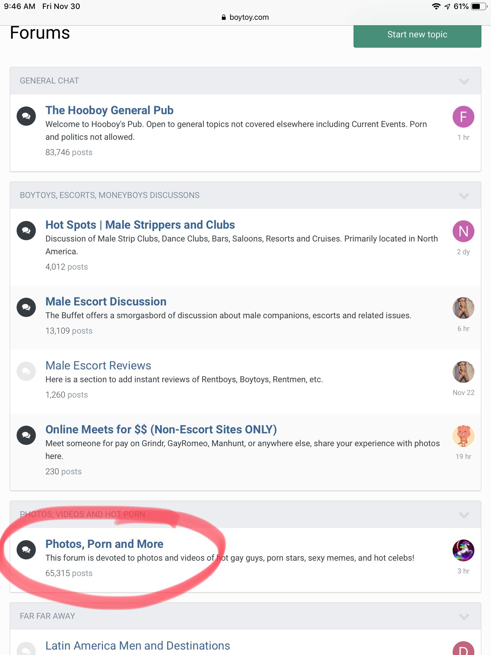Click chat bubble icon beside Photos, Porn and More
The height and width of the screenshot is (655, 491).
tap(26, 550)
